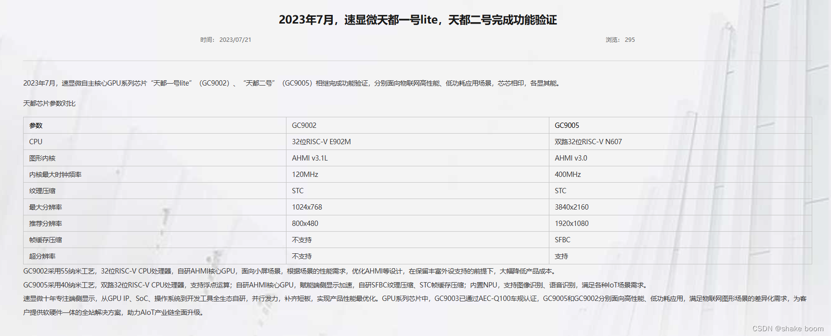
Task: Select the AHMI v3.0 cell
Action: click(x=680, y=158)
